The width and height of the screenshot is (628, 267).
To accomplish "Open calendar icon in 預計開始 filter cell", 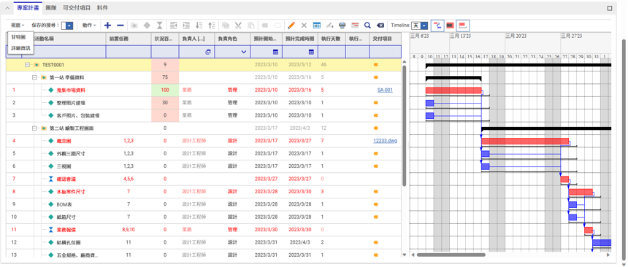I will [x=275, y=52].
